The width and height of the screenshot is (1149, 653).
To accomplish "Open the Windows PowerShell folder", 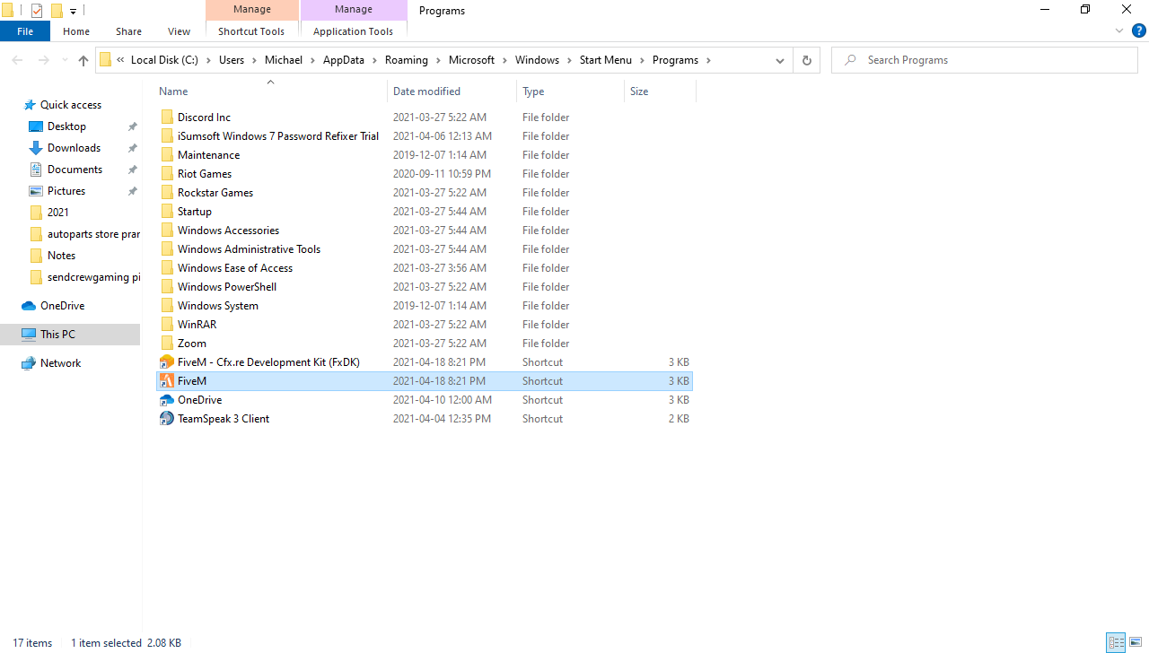I will click(x=226, y=286).
